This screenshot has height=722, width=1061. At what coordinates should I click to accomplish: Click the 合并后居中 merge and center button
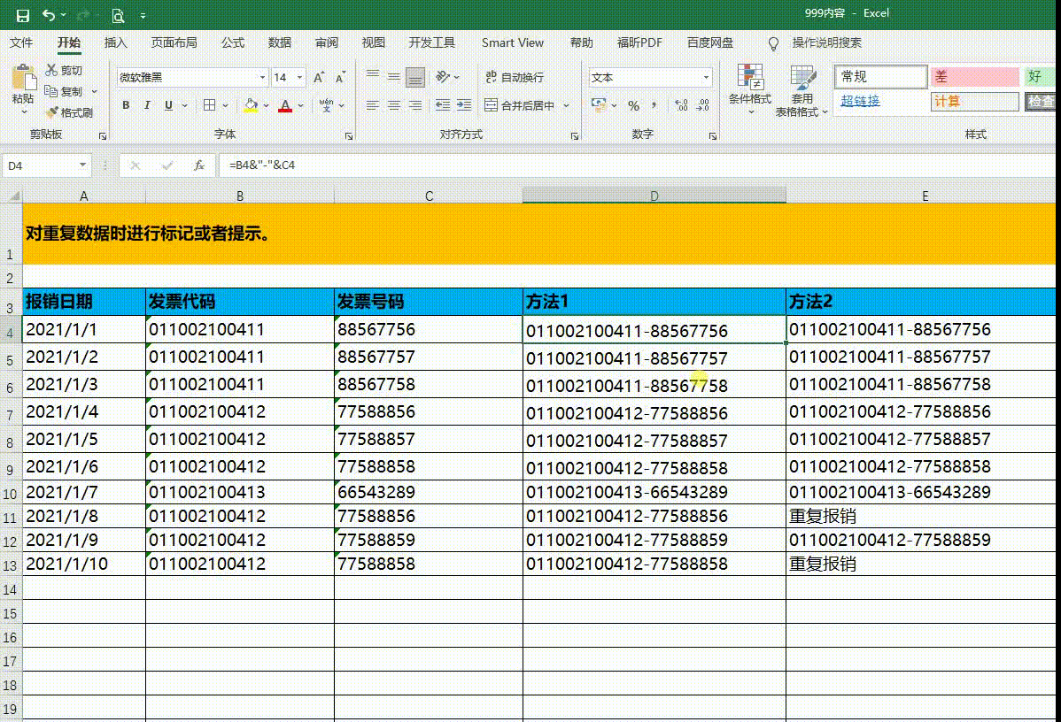[x=520, y=105]
